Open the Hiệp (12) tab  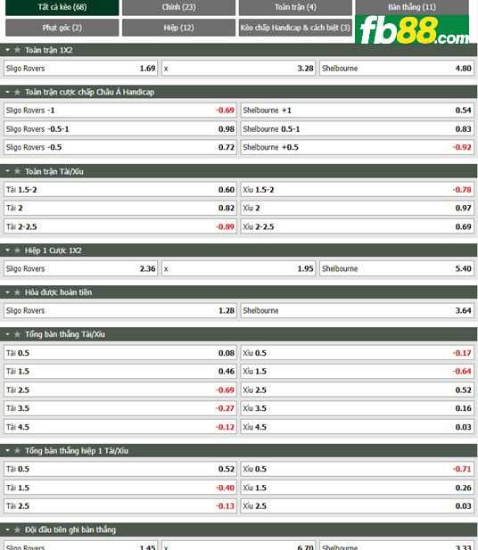178,28
